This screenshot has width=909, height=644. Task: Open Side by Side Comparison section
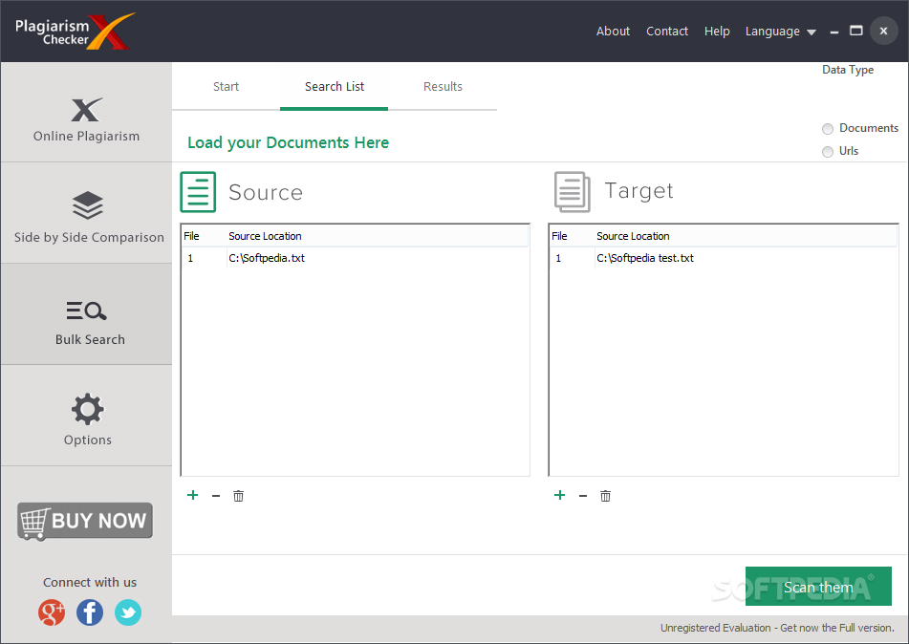point(86,213)
